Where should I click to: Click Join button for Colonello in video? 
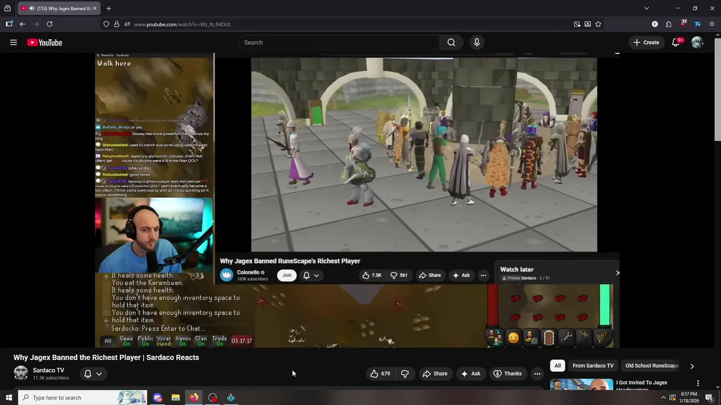tap(287, 275)
